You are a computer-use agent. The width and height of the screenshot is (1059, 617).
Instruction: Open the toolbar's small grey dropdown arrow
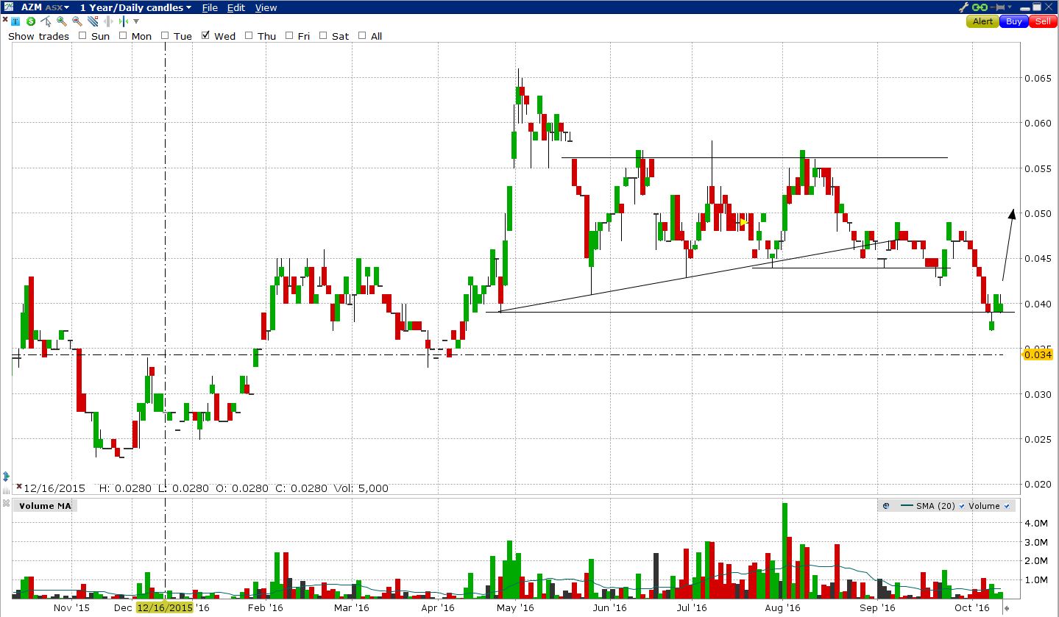[x=136, y=21]
